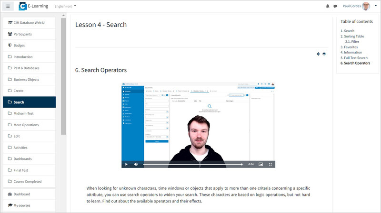Go to previous chapter arrow
The height and width of the screenshot is (213, 381).
tap(318, 54)
